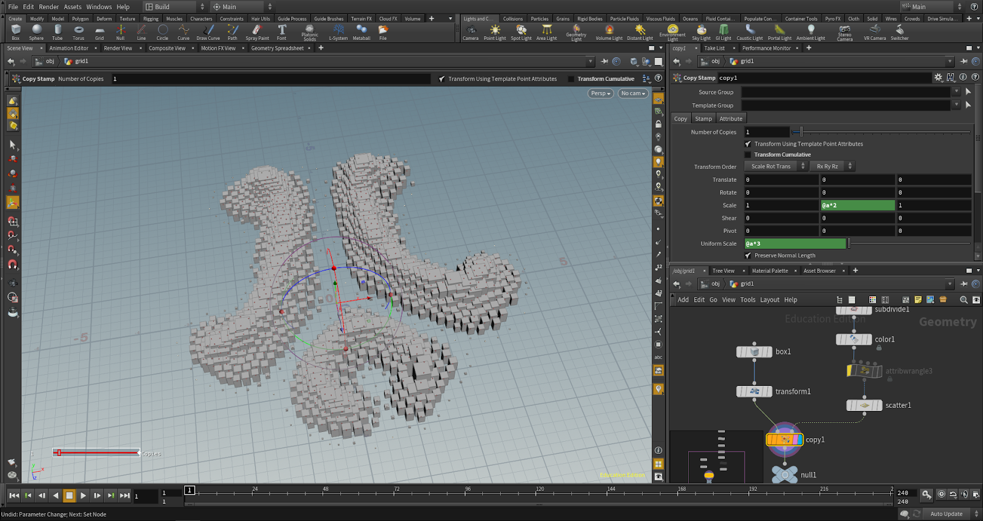
Task: Open the Windows menu
Action: click(x=99, y=7)
